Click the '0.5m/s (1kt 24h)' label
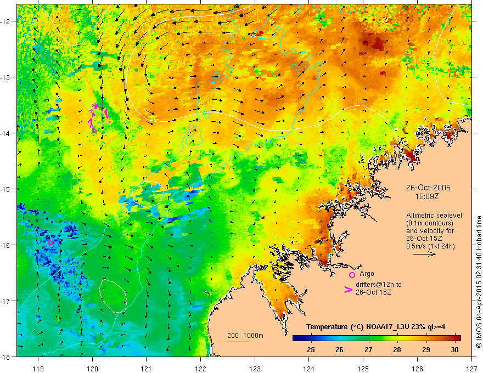 click(430, 246)
